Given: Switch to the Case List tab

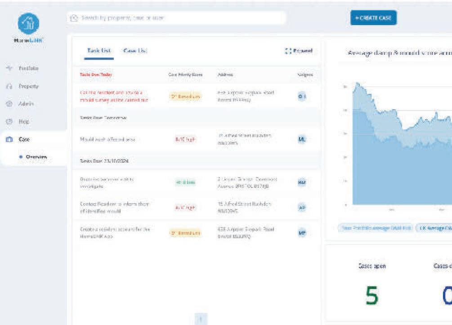Looking at the screenshot, I should [135, 51].
